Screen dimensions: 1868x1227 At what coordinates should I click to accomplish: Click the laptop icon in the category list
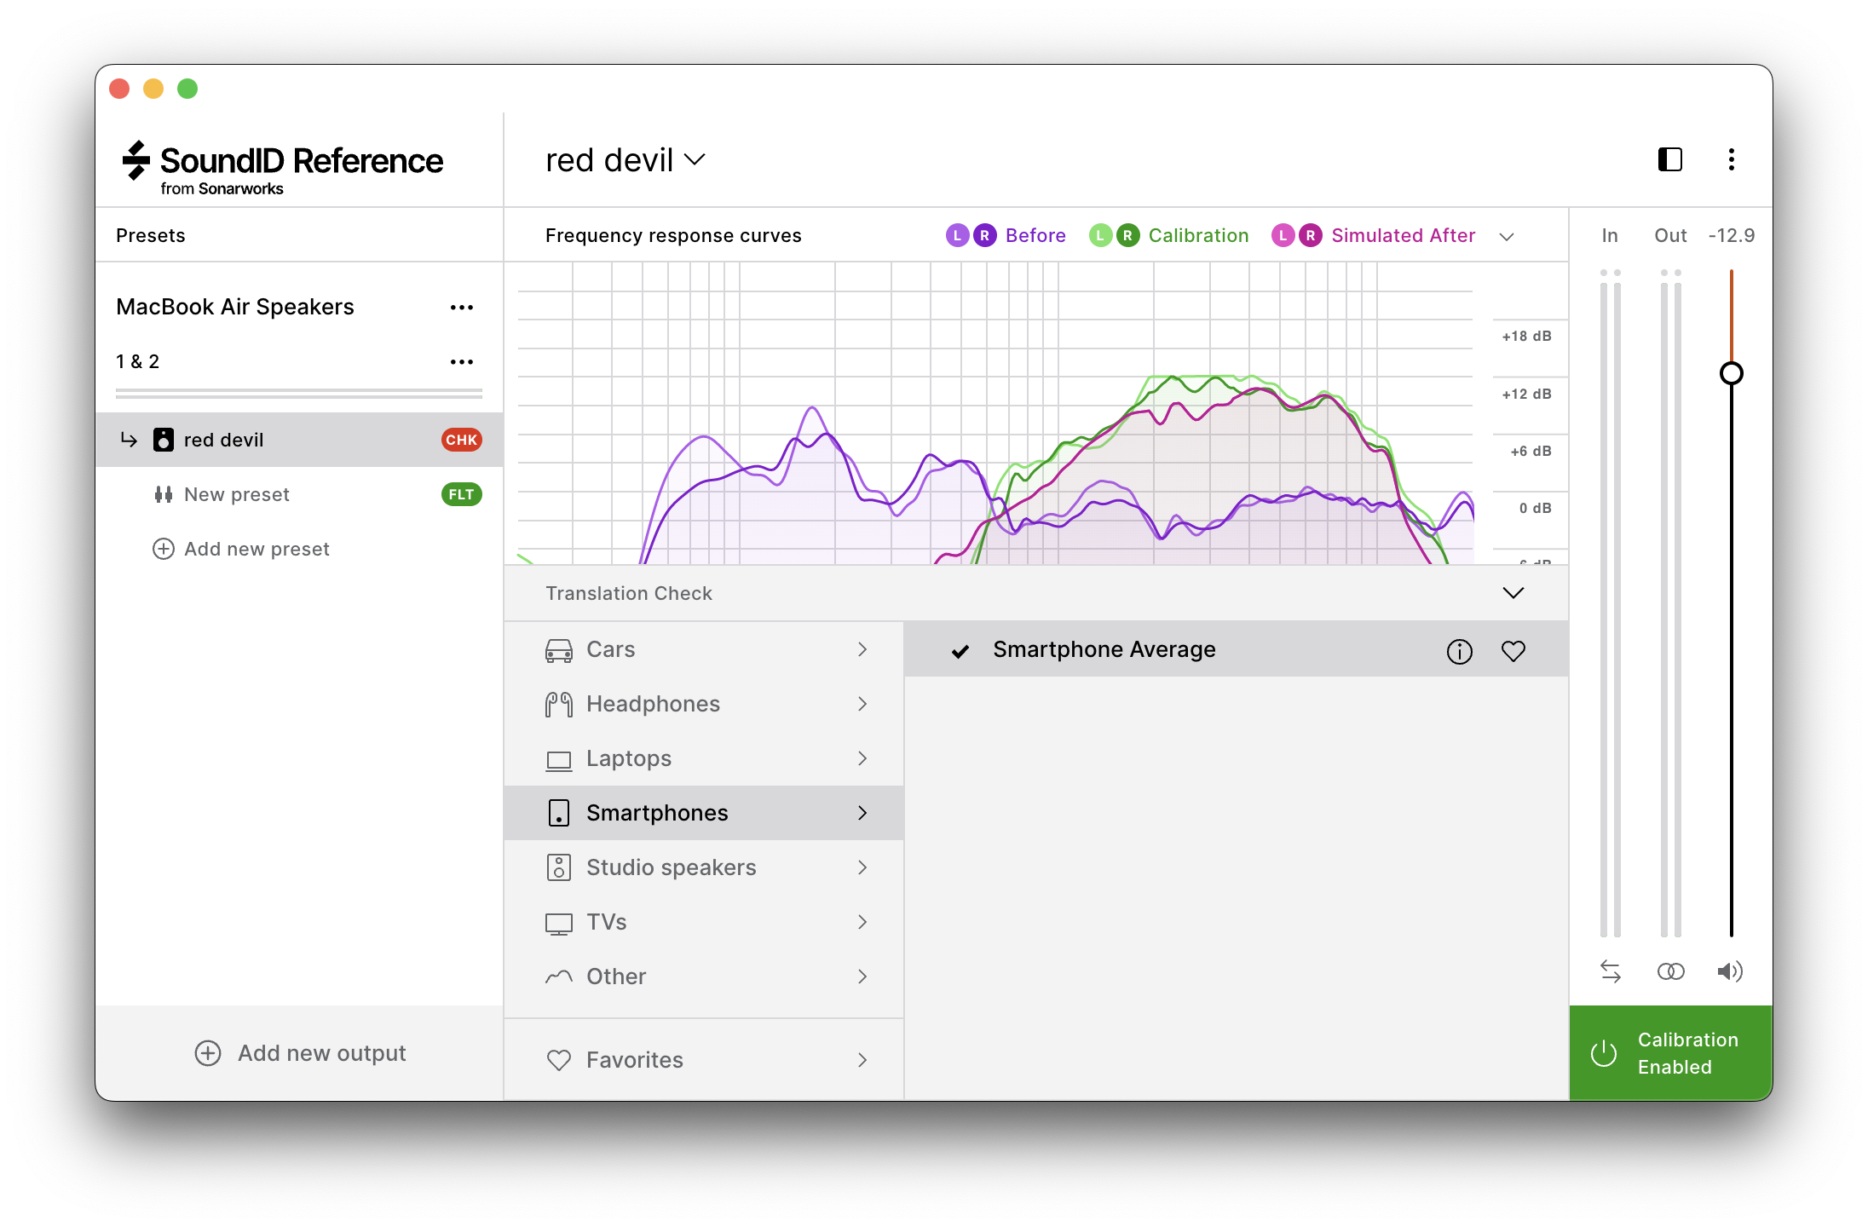tap(559, 760)
